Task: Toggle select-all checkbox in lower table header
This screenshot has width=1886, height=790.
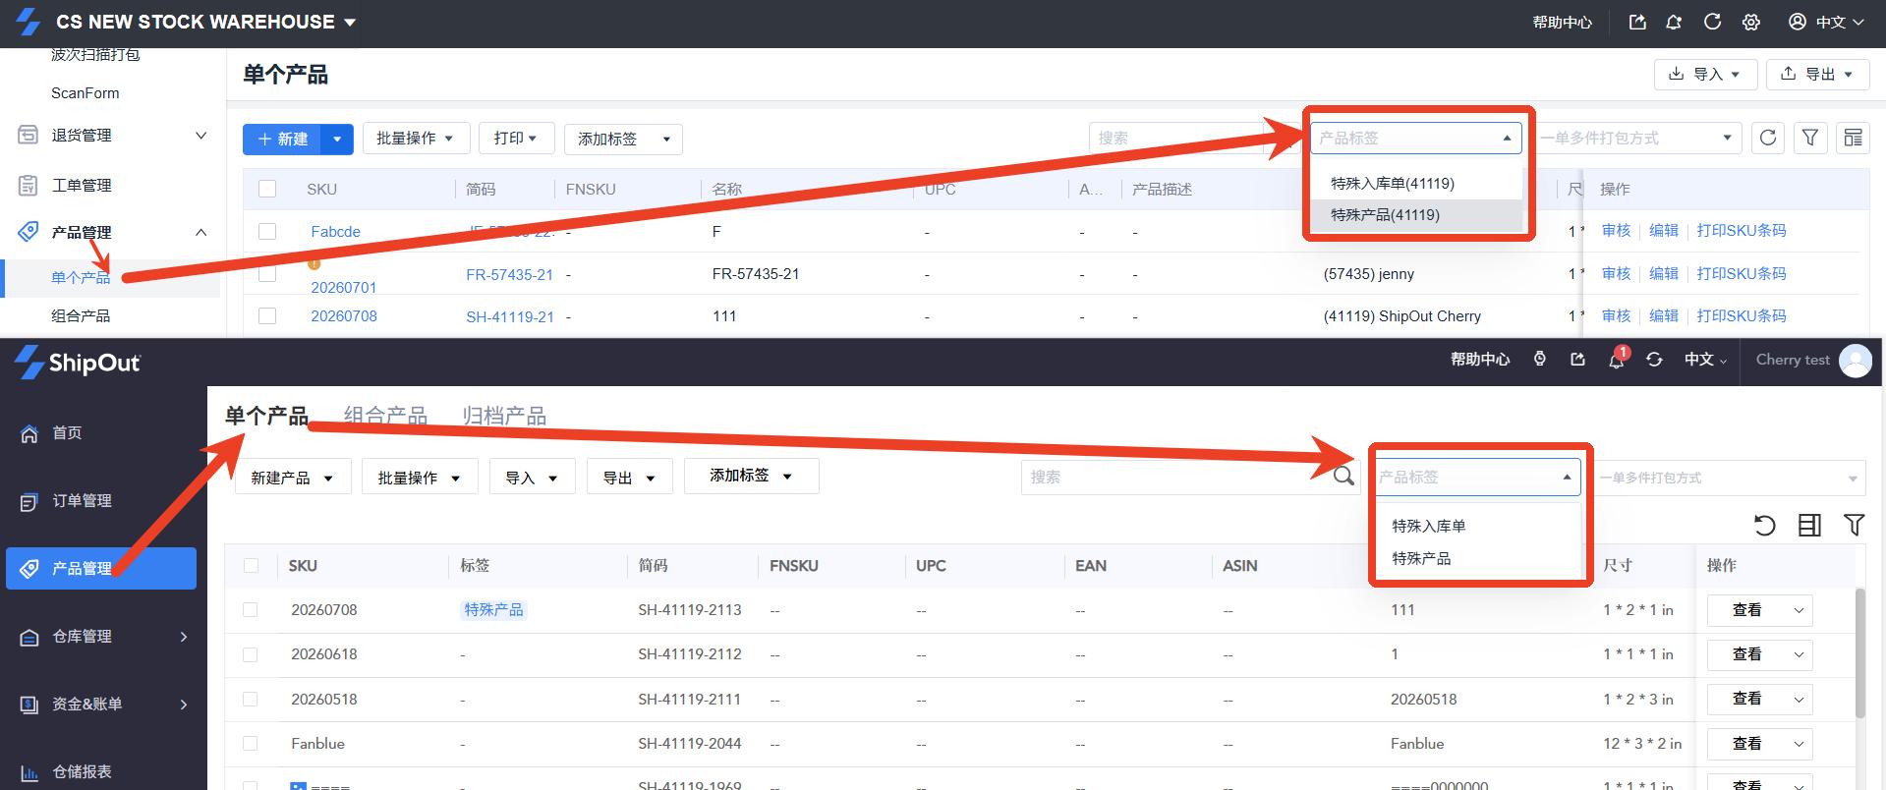Action: [x=251, y=566]
